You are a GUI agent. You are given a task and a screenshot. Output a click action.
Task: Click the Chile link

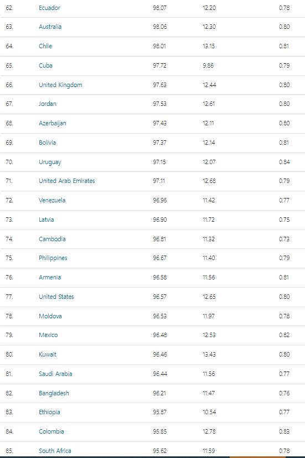click(45, 46)
